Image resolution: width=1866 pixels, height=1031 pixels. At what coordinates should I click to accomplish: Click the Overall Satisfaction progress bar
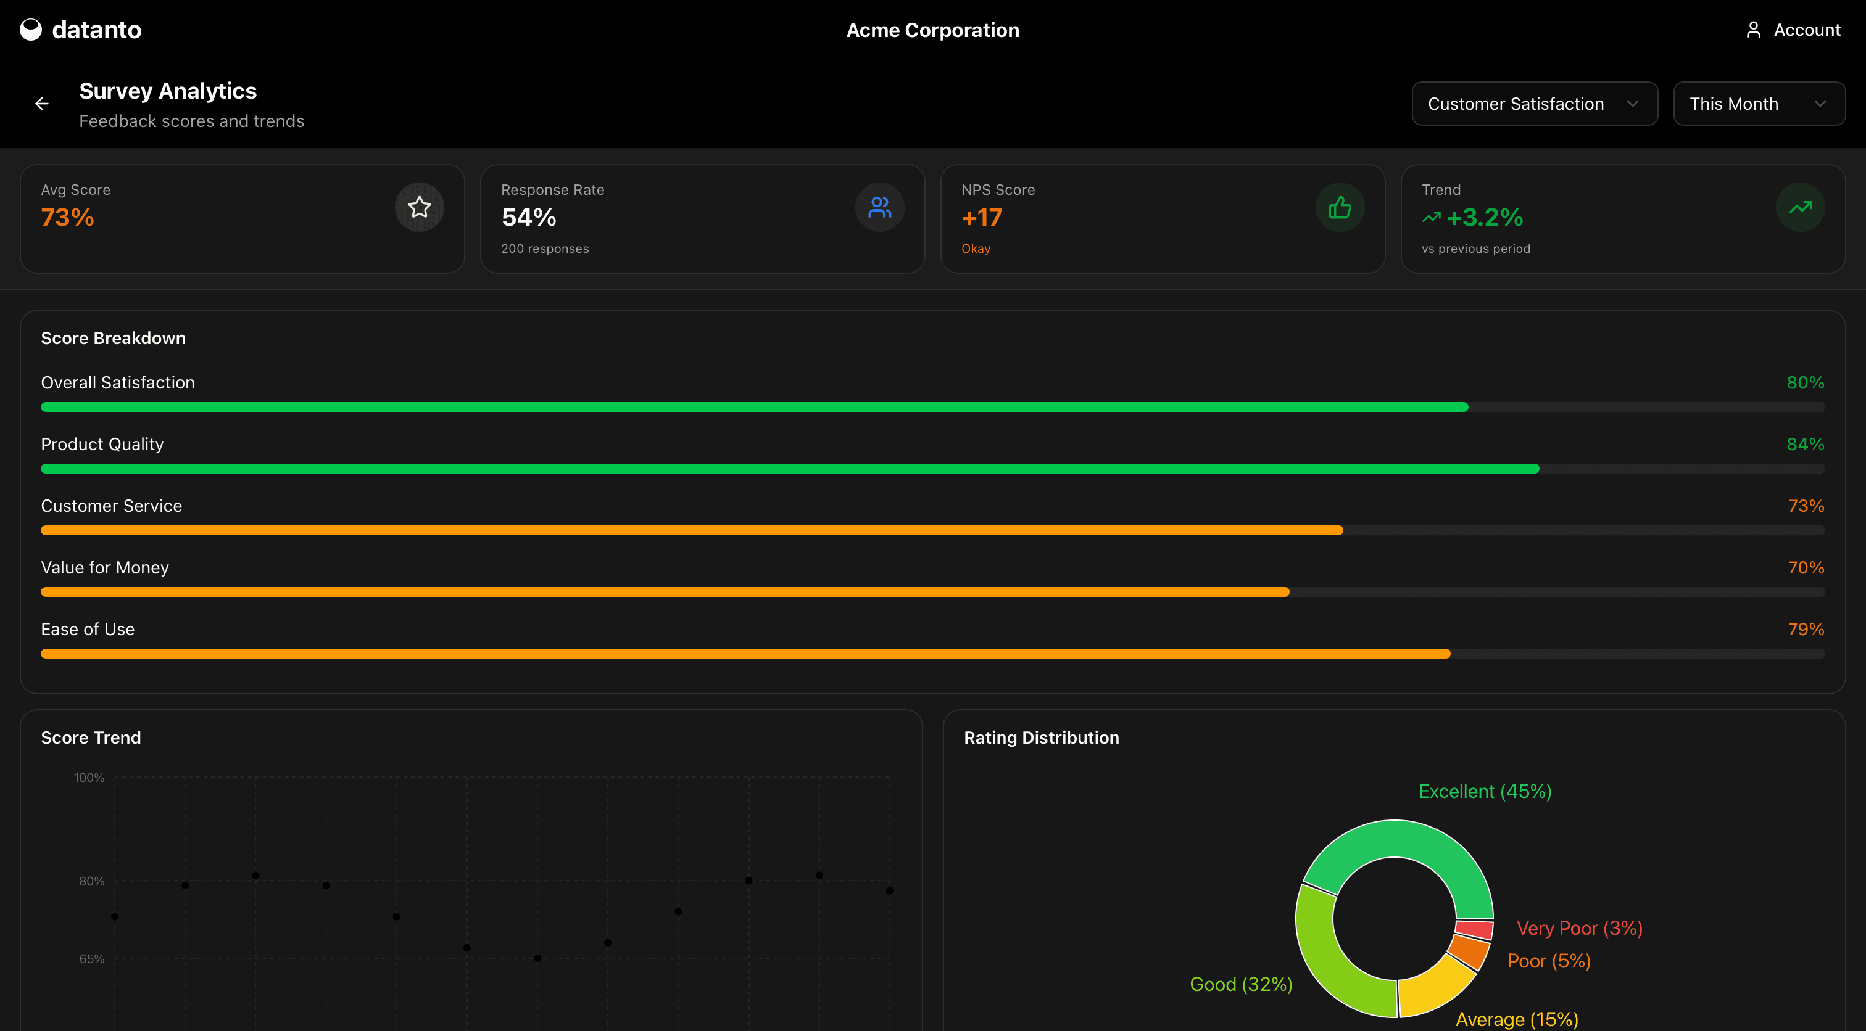pos(753,408)
